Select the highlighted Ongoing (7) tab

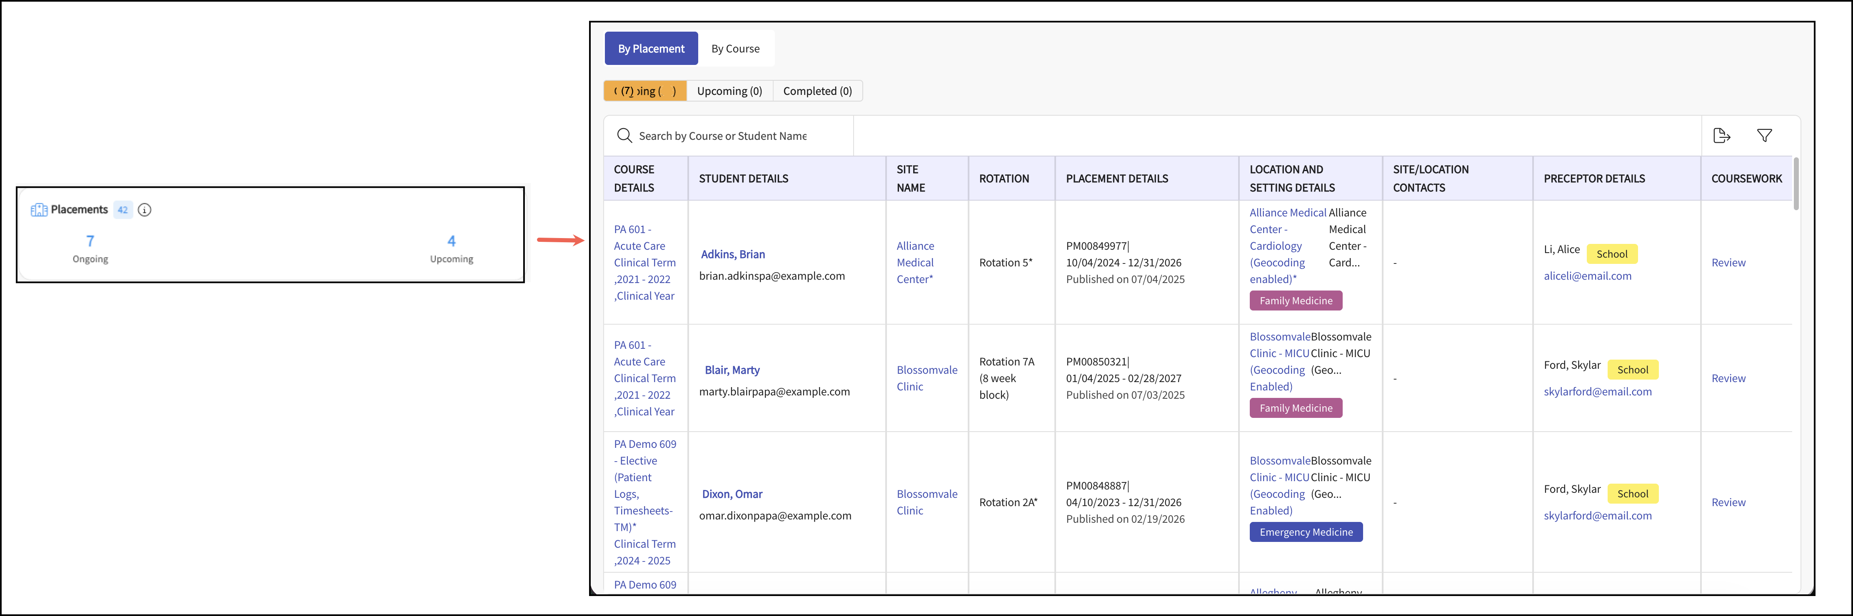(645, 91)
